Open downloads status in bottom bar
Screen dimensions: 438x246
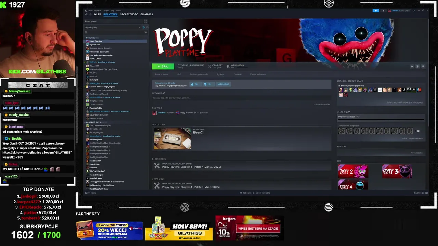point(255,193)
